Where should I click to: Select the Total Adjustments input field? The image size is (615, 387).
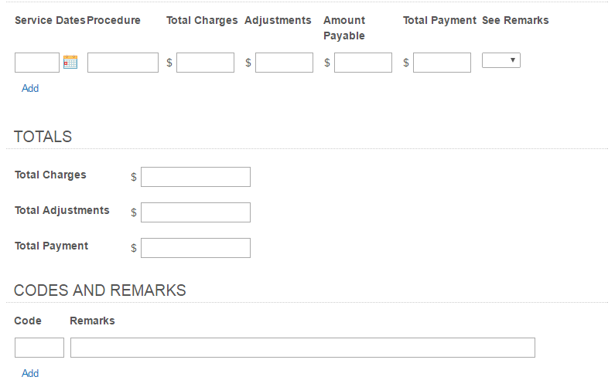coord(196,212)
